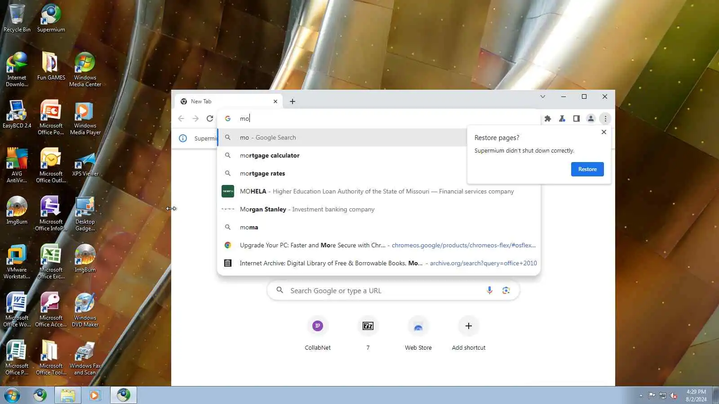Select the Internet Download Manager desktop icon
The width and height of the screenshot is (719, 404).
click(17, 69)
